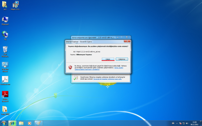202x126 pixels.
Task: Select the Bilgisayar (Computer) desktop icon
Action: coord(5,20)
